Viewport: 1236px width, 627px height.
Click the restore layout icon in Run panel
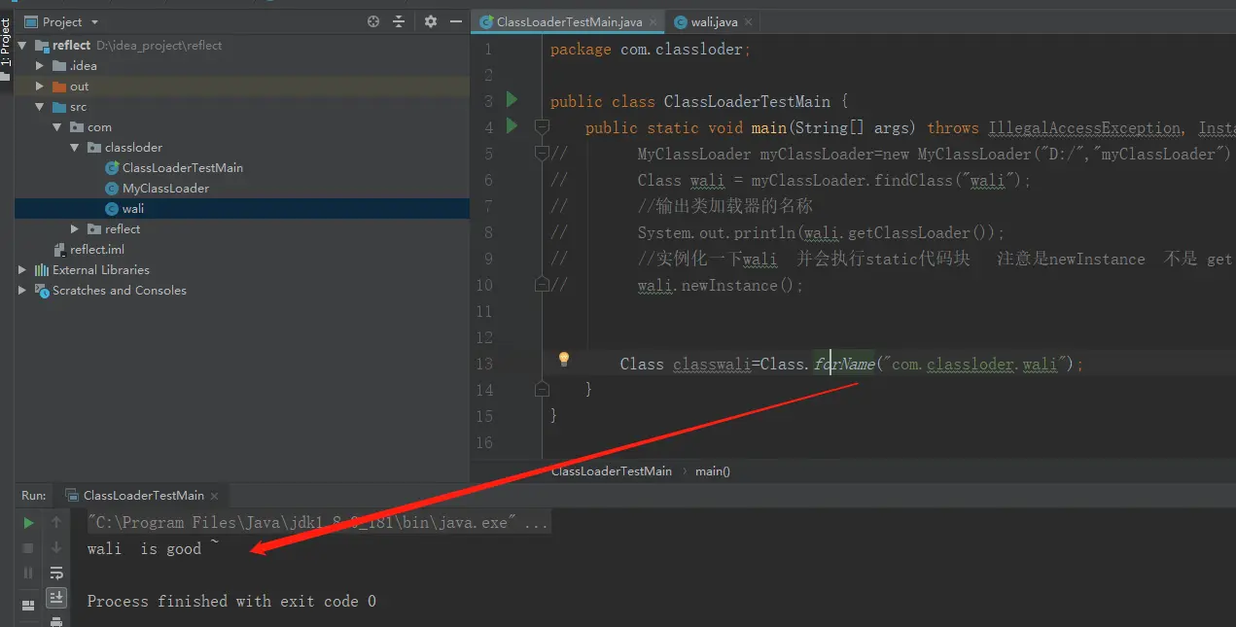point(28,605)
